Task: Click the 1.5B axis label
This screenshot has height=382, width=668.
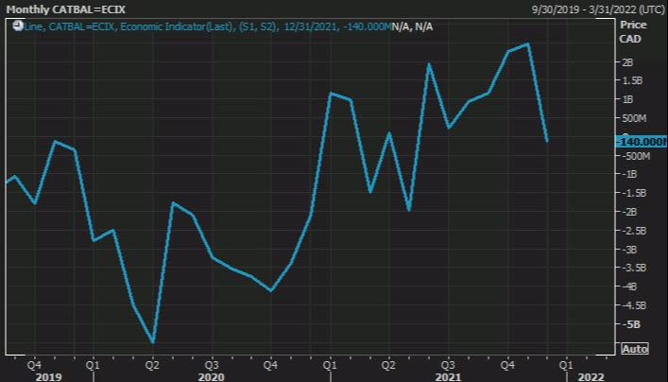Action: click(x=632, y=80)
